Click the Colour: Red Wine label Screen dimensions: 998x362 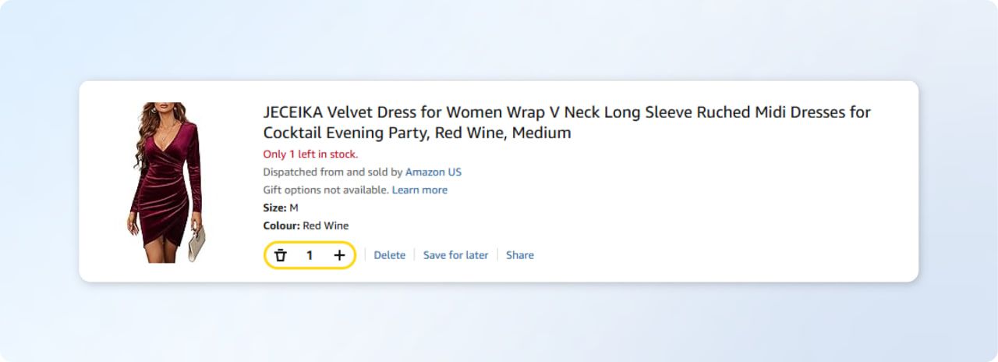tap(306, 225)
